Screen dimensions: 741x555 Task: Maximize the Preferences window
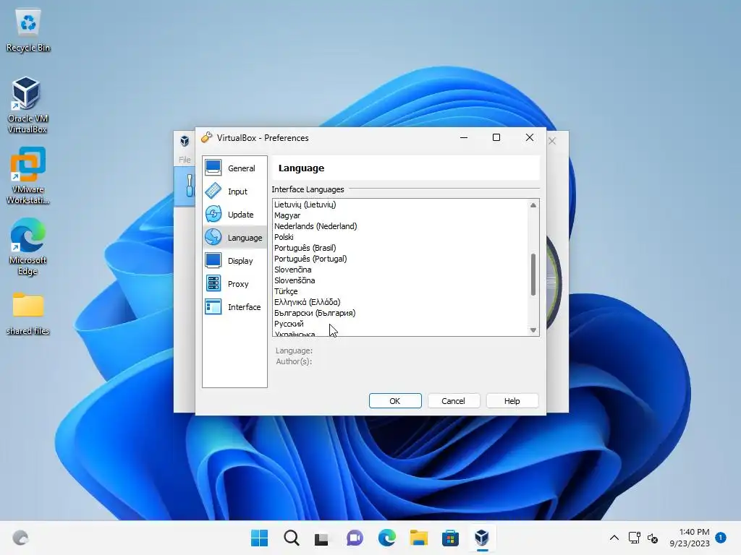click(496, 137)
